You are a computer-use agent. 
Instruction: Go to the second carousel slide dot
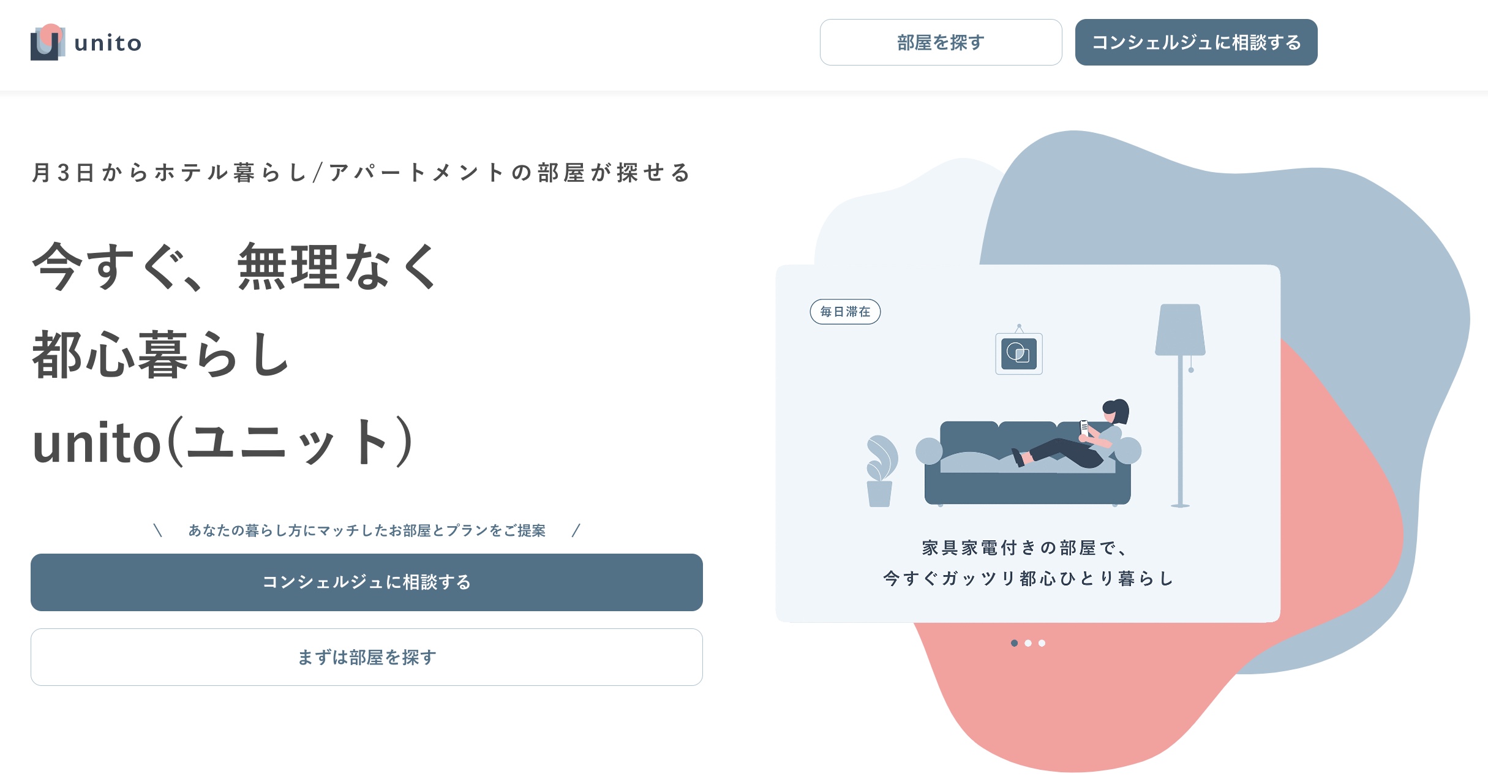tap(1028, 643)
